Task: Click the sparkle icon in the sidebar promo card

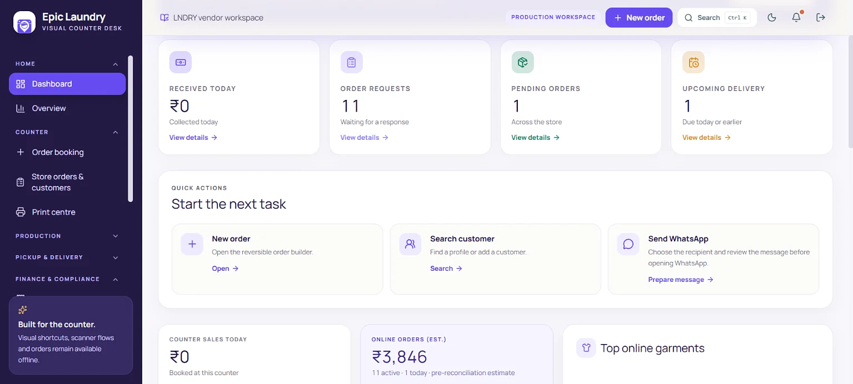Action: (23, 310)
